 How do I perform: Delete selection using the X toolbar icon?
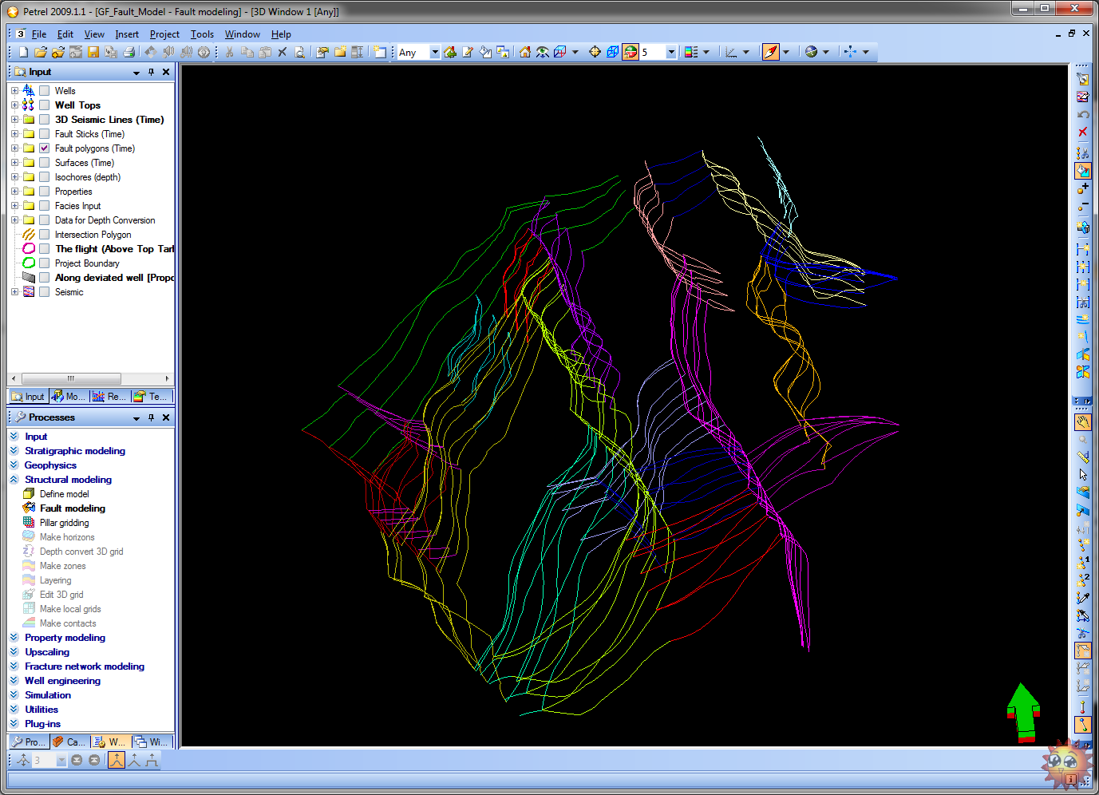click(x=283, y=52)
